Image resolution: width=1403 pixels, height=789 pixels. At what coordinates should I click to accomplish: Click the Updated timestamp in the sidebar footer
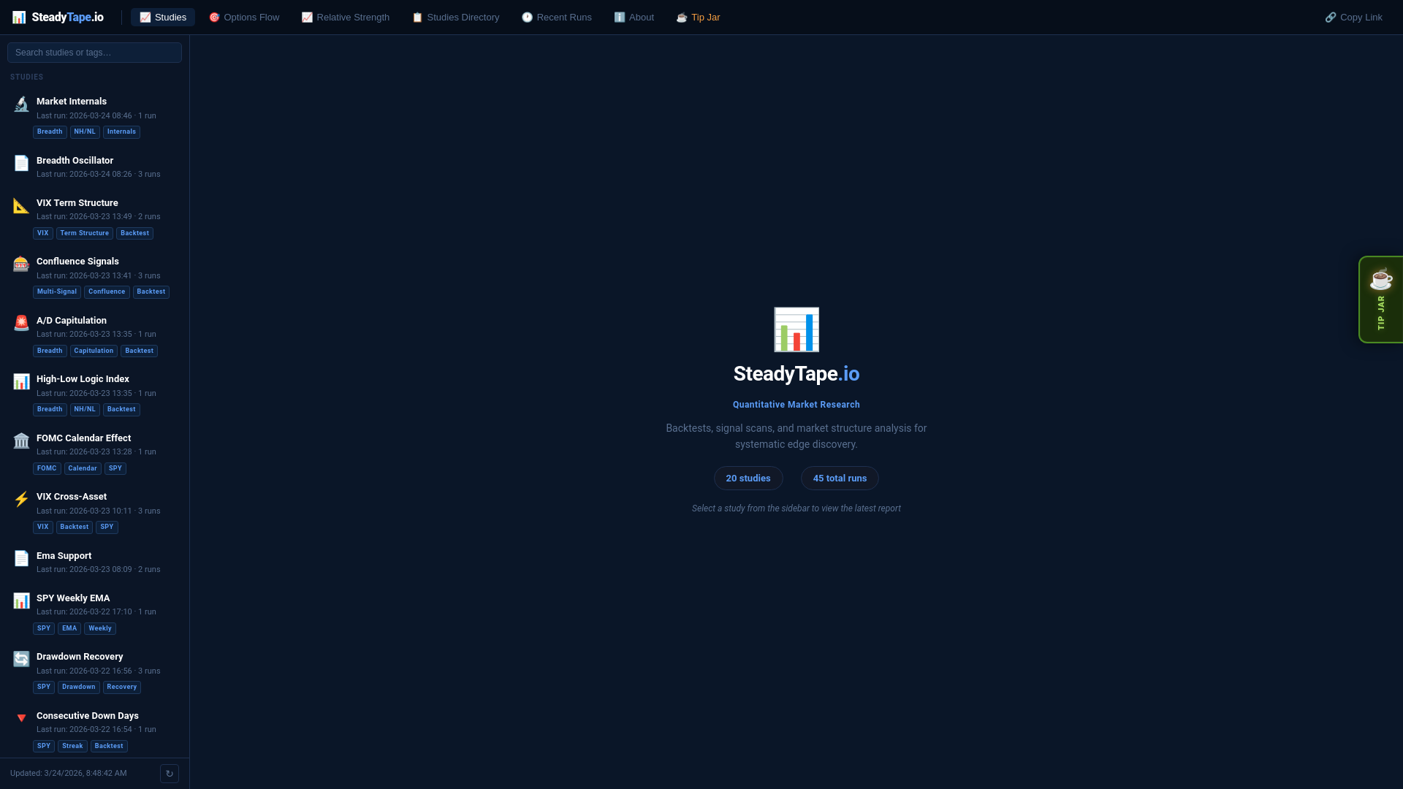[69, 774]
